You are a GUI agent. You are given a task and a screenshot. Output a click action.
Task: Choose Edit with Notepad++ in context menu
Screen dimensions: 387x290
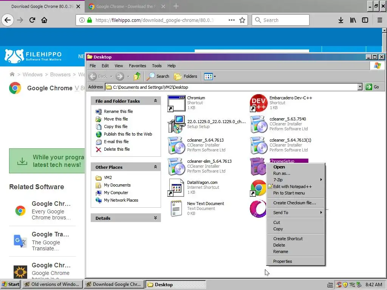(x=296, y=187)
